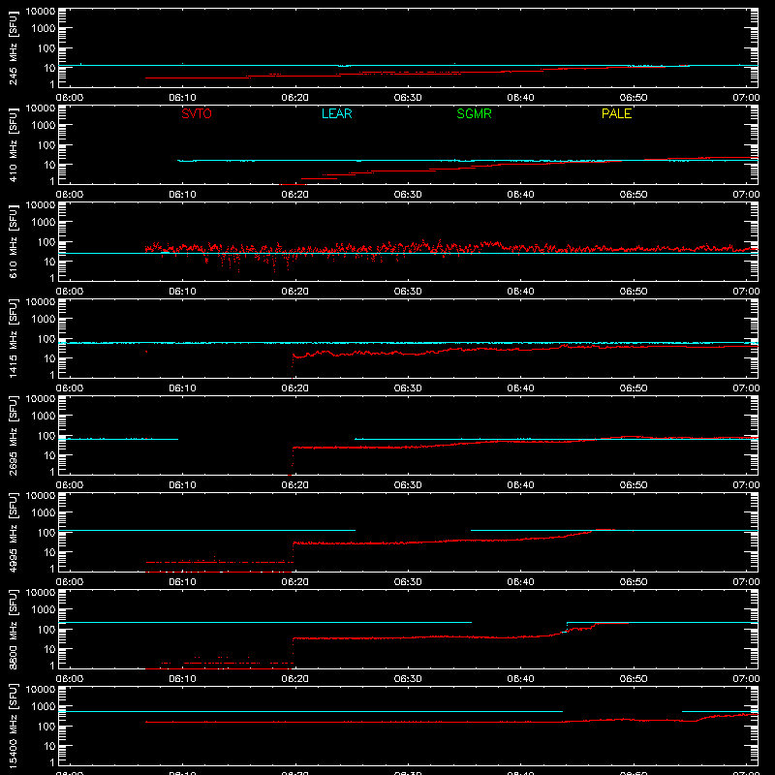775x775 pixels.
Task: Select the 410 MHz [SFU] axis title
Action: click(13, 144)
